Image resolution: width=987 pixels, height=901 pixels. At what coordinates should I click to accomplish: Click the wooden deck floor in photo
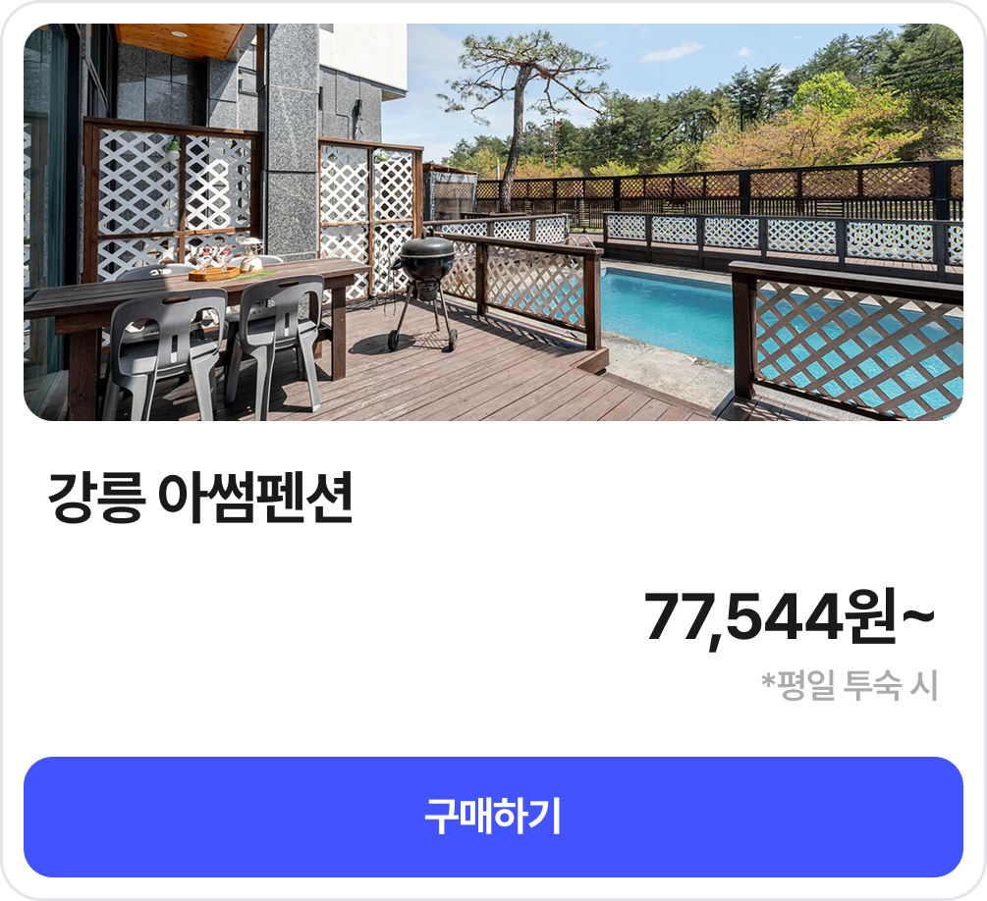tap(478, 378)
